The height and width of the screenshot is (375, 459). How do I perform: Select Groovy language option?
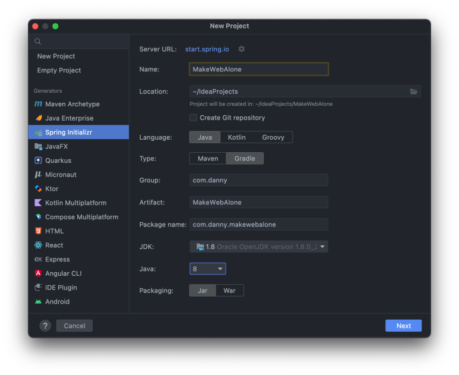[273, 137]
